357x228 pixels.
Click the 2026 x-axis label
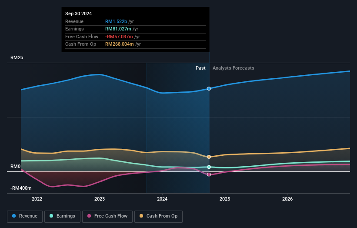tap(287, 199)
